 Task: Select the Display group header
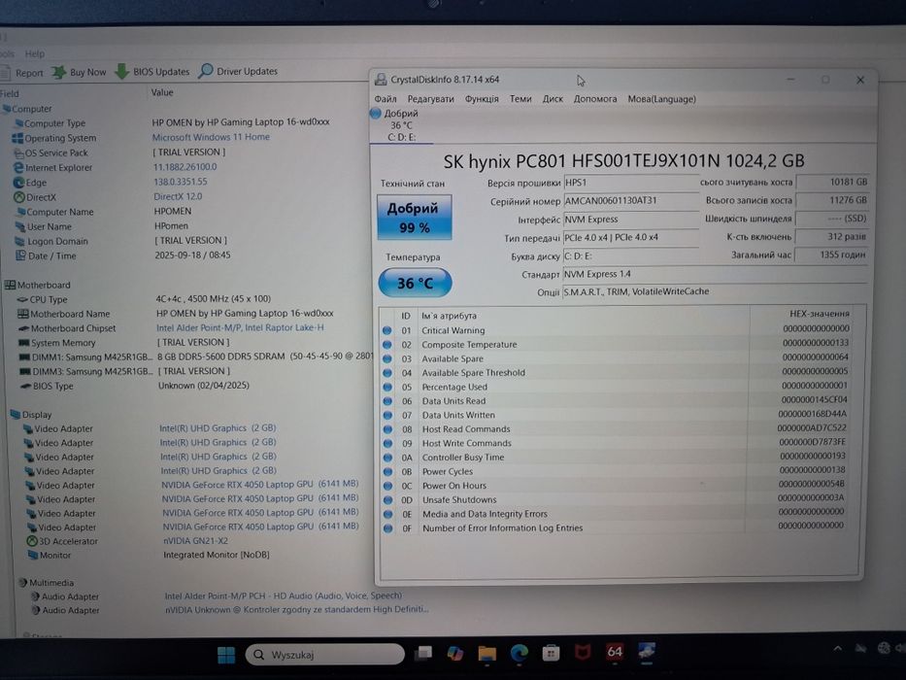pyautogui.click(x=31, y=415)
